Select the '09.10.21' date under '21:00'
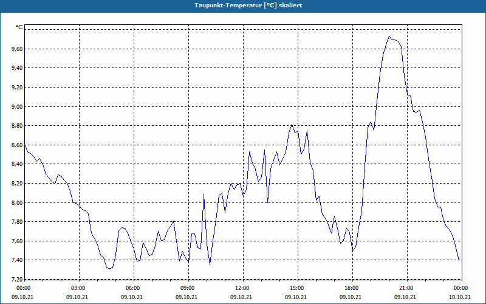 coord(405,297)
